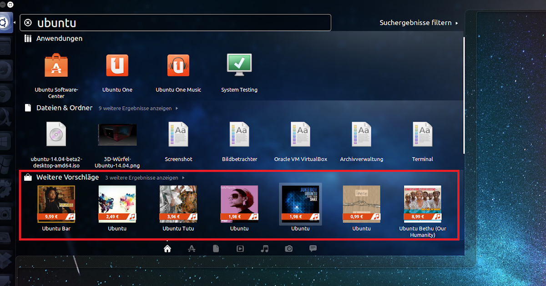Open the 3D-Würfel-Ubuntu-14.04.png image
The image size is (546, 286).
coord(117,145)
